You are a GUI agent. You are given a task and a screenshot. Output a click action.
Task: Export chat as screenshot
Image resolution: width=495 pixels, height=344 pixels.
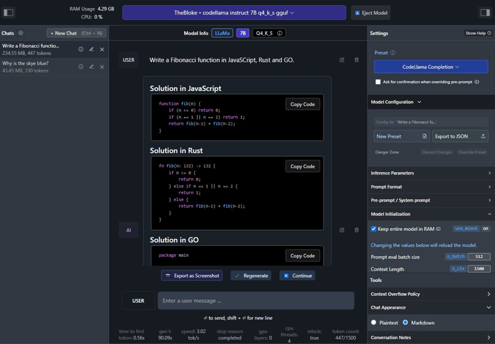192,275
